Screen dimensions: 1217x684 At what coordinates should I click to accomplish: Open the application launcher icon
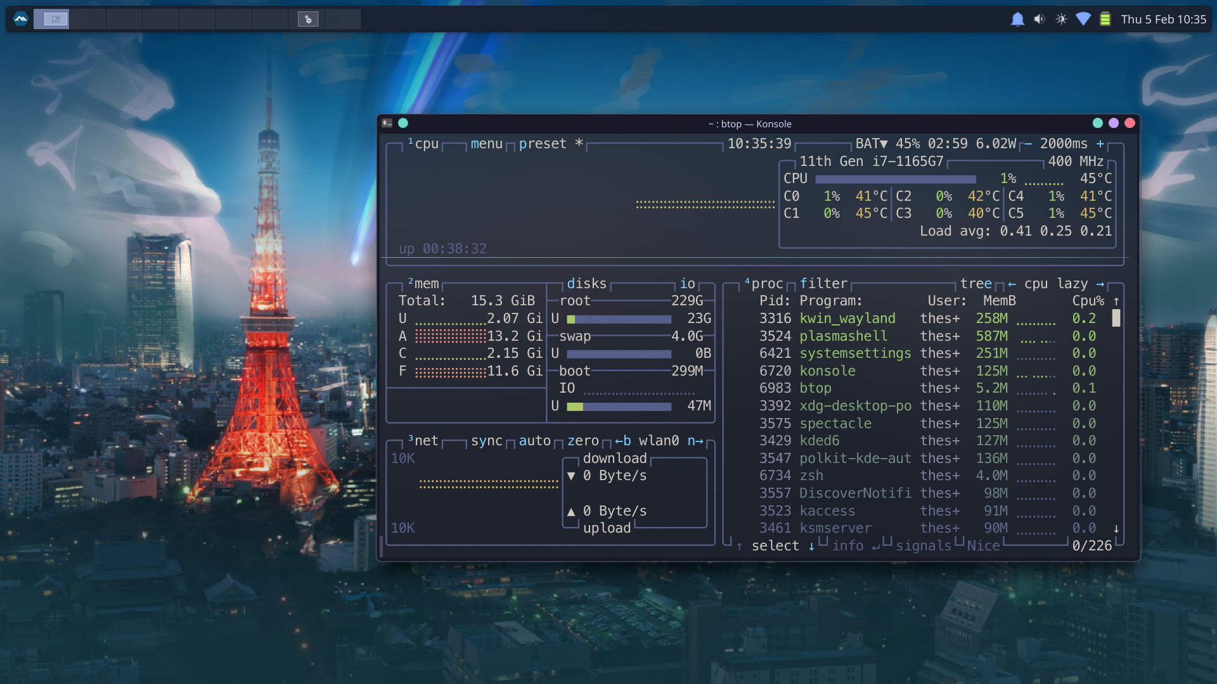click(x=20, y=19)
